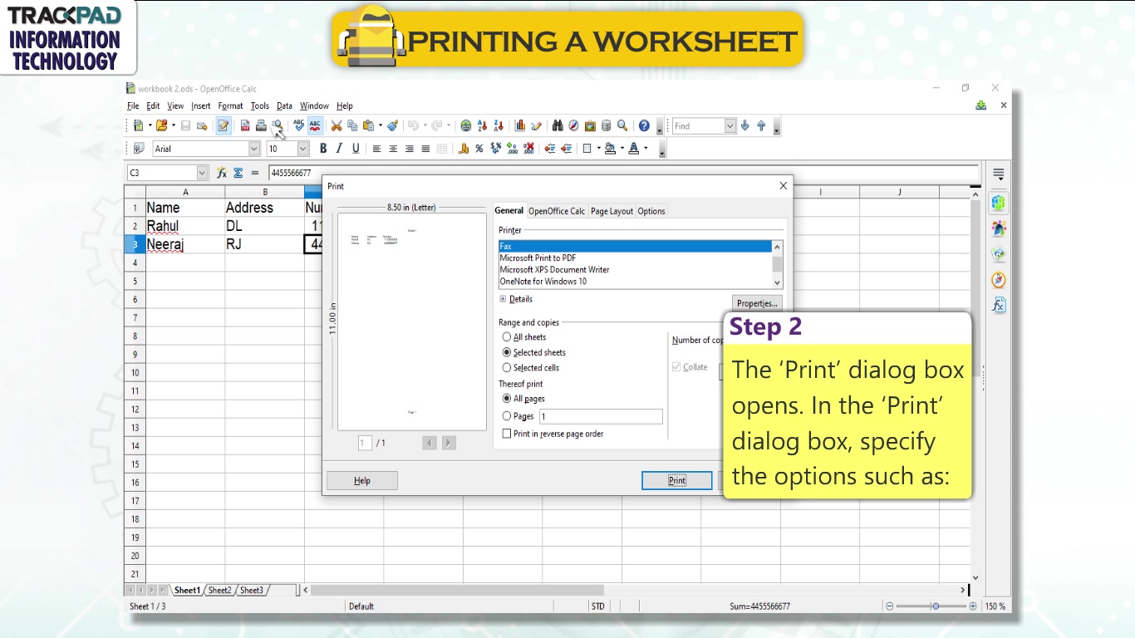Apply Bold formatting button
Viewport: 1135px width, 638px height.
pyautogui.click(x=323, y=149)
